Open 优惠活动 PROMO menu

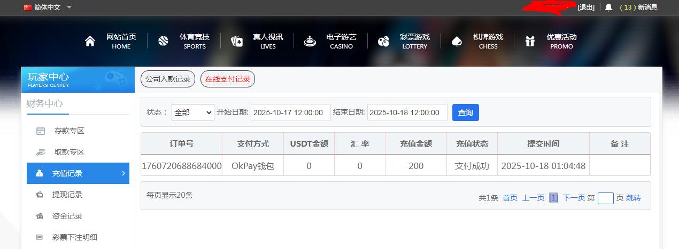(561, 41)
